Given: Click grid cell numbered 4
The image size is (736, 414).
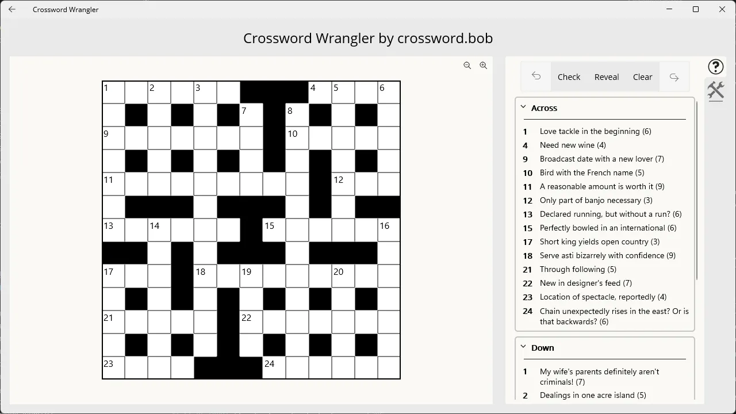Looking at the screenshot, I should point(320,93).
